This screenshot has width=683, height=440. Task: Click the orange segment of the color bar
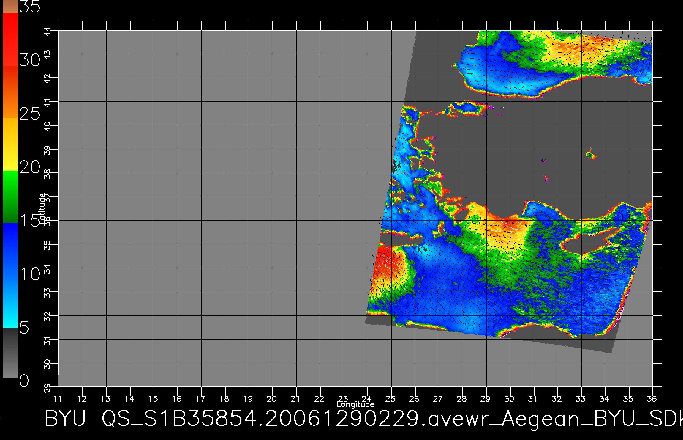pyautogui.click(x=10, y=92)
